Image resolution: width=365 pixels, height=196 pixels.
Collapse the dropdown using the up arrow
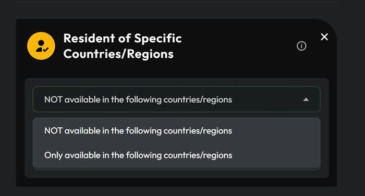click(306, 100)
